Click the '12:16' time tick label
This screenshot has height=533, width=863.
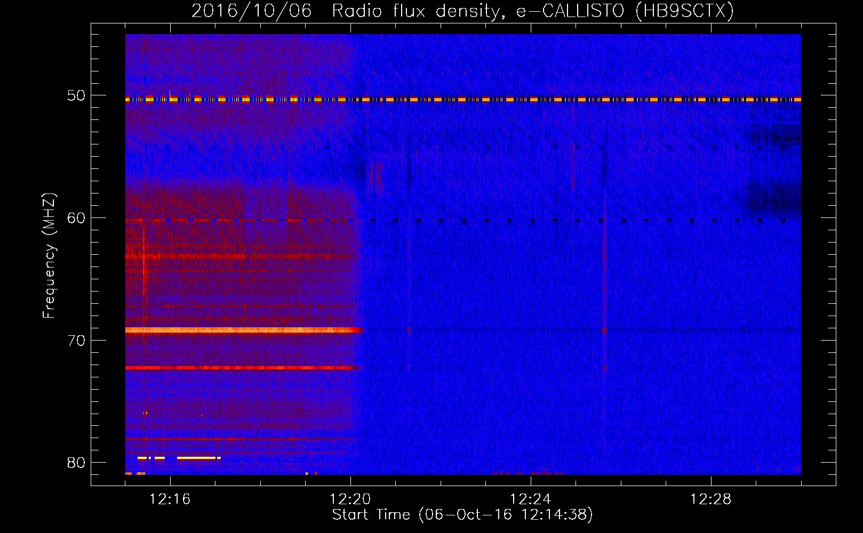coord(170,499)
